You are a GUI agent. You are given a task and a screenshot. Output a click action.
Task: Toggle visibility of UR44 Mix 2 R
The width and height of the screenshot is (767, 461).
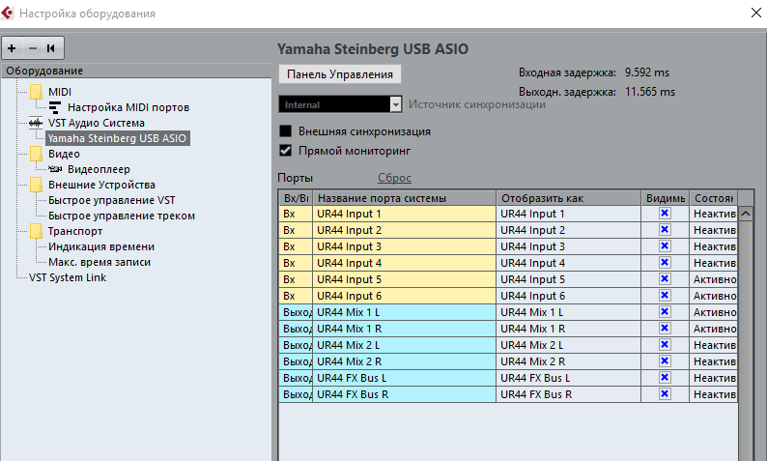pyautogui.click(x=665, y=361)
